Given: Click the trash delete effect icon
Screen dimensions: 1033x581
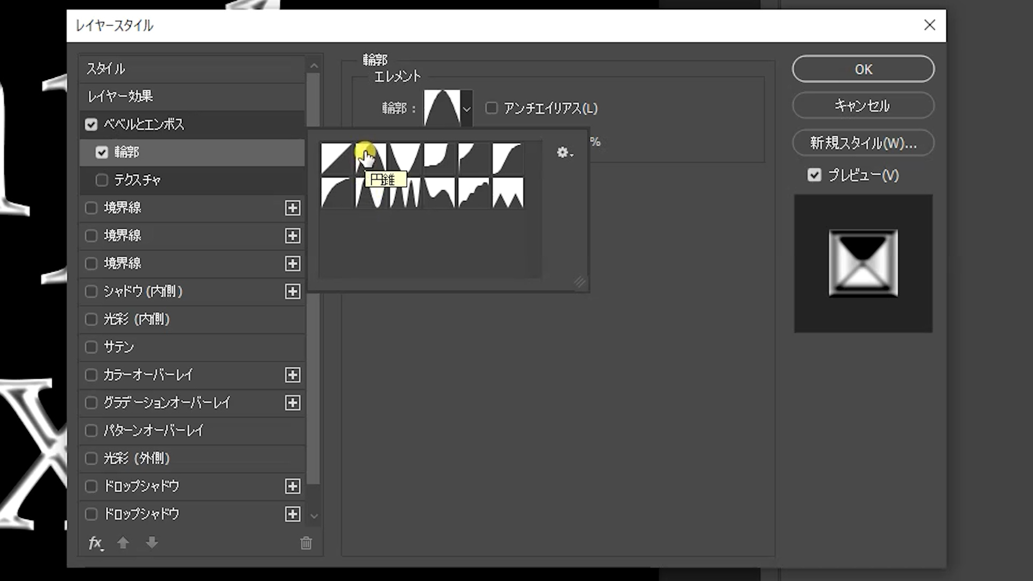Looking at the screenshot, I should click(x=306, y=543).
